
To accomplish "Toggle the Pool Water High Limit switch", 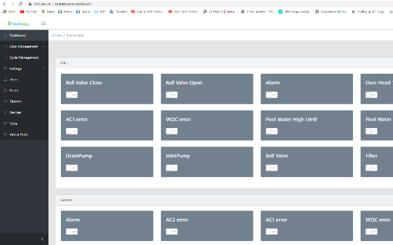I will coord(272,131).
